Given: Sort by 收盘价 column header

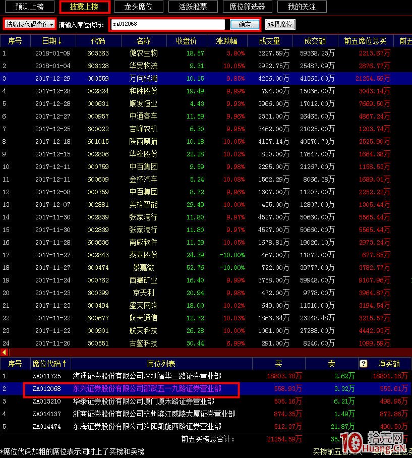Looking at the screenshot, I should [187, 41].
